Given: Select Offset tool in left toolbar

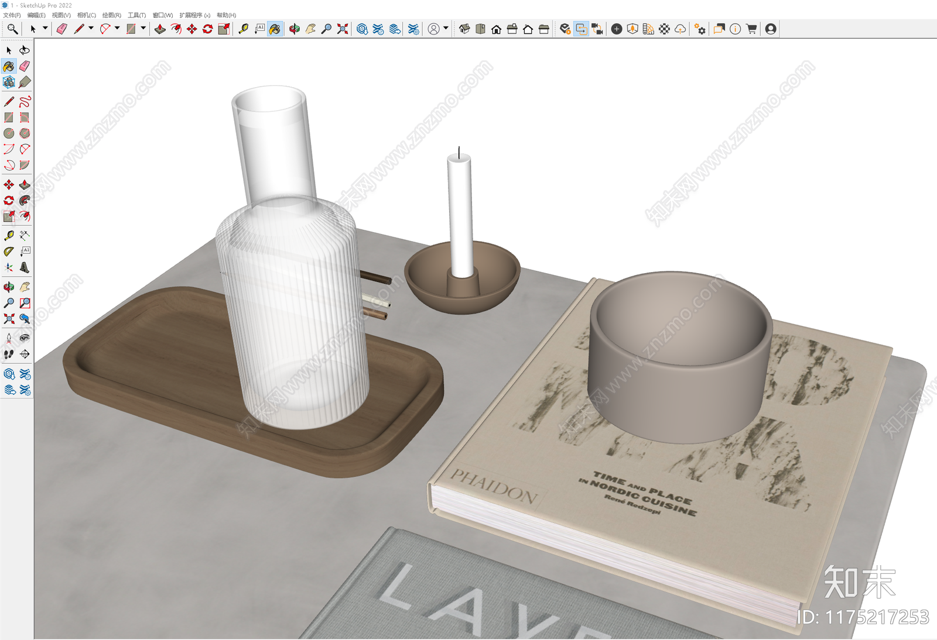Looking at the screenshot, I should pos(25,216).
